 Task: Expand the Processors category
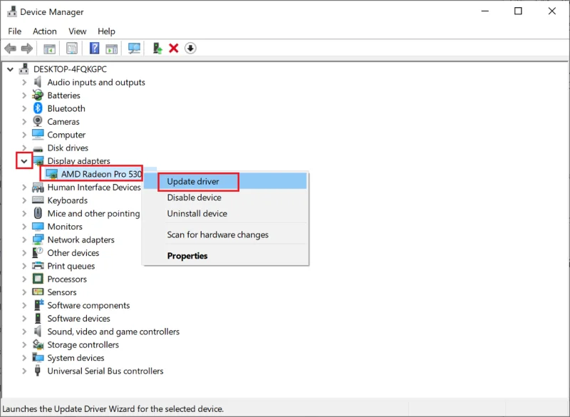pyautogui.click(x=24, y=279)
